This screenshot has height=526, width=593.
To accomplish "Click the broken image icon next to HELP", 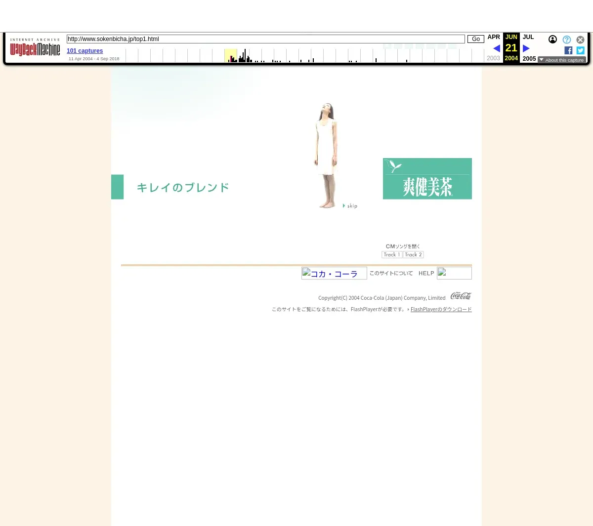I will coord(454,273).
